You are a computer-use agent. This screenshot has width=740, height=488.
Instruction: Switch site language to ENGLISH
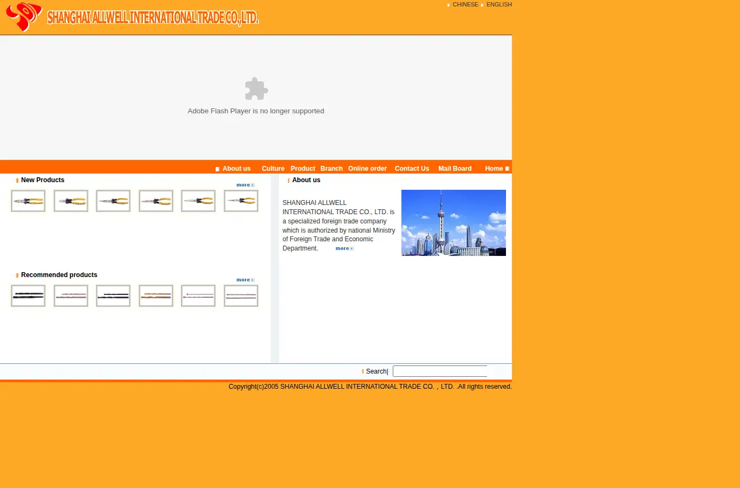tap(499, 4)
